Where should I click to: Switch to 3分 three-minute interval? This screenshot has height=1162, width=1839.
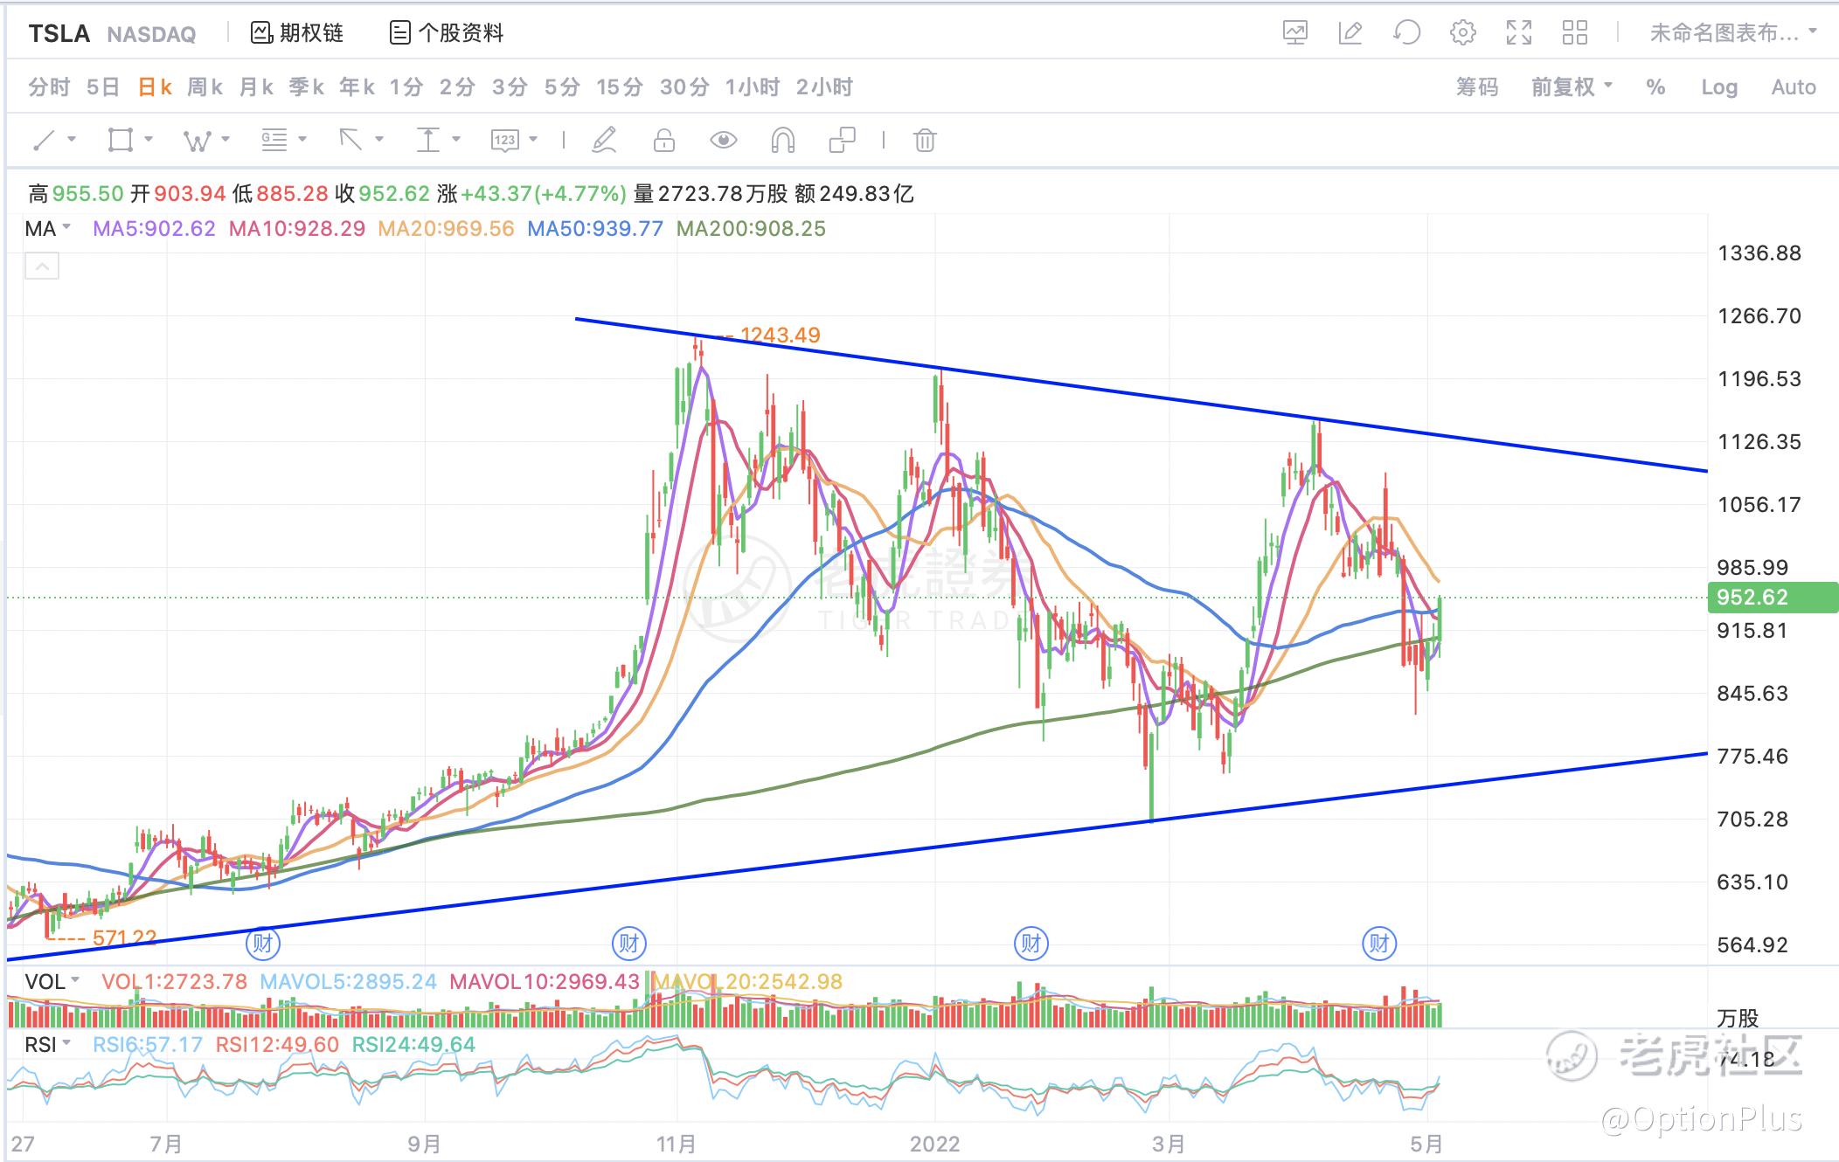510,87
